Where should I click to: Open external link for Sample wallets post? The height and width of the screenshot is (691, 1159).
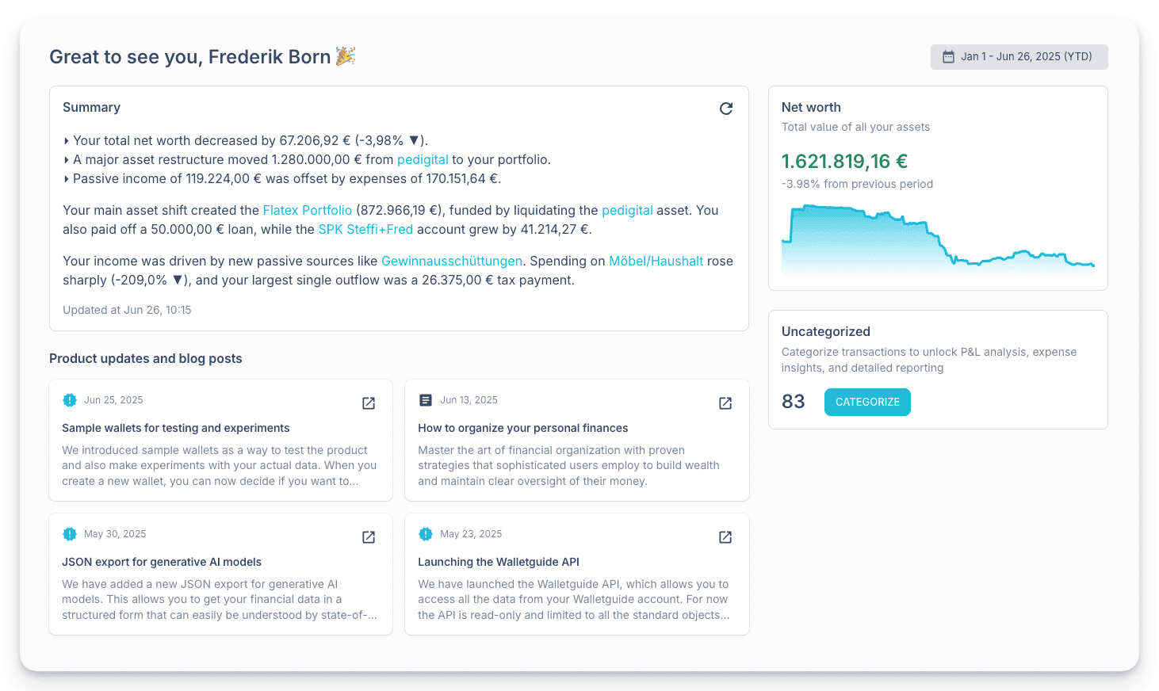[x=369, y=403]
